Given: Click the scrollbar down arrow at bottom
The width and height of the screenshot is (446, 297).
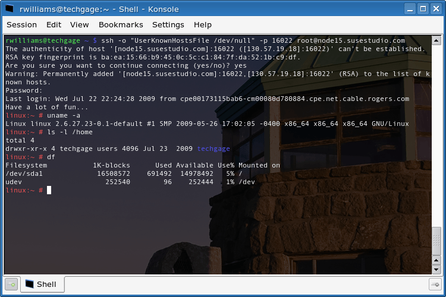Looking at the screenshot, I should point(436,269).
